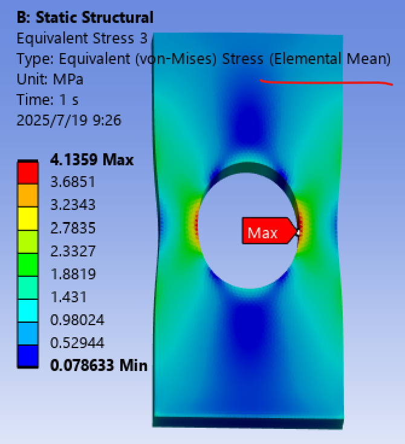
Task: Select the yellow-green legend color band
Action: coord(28,242)
